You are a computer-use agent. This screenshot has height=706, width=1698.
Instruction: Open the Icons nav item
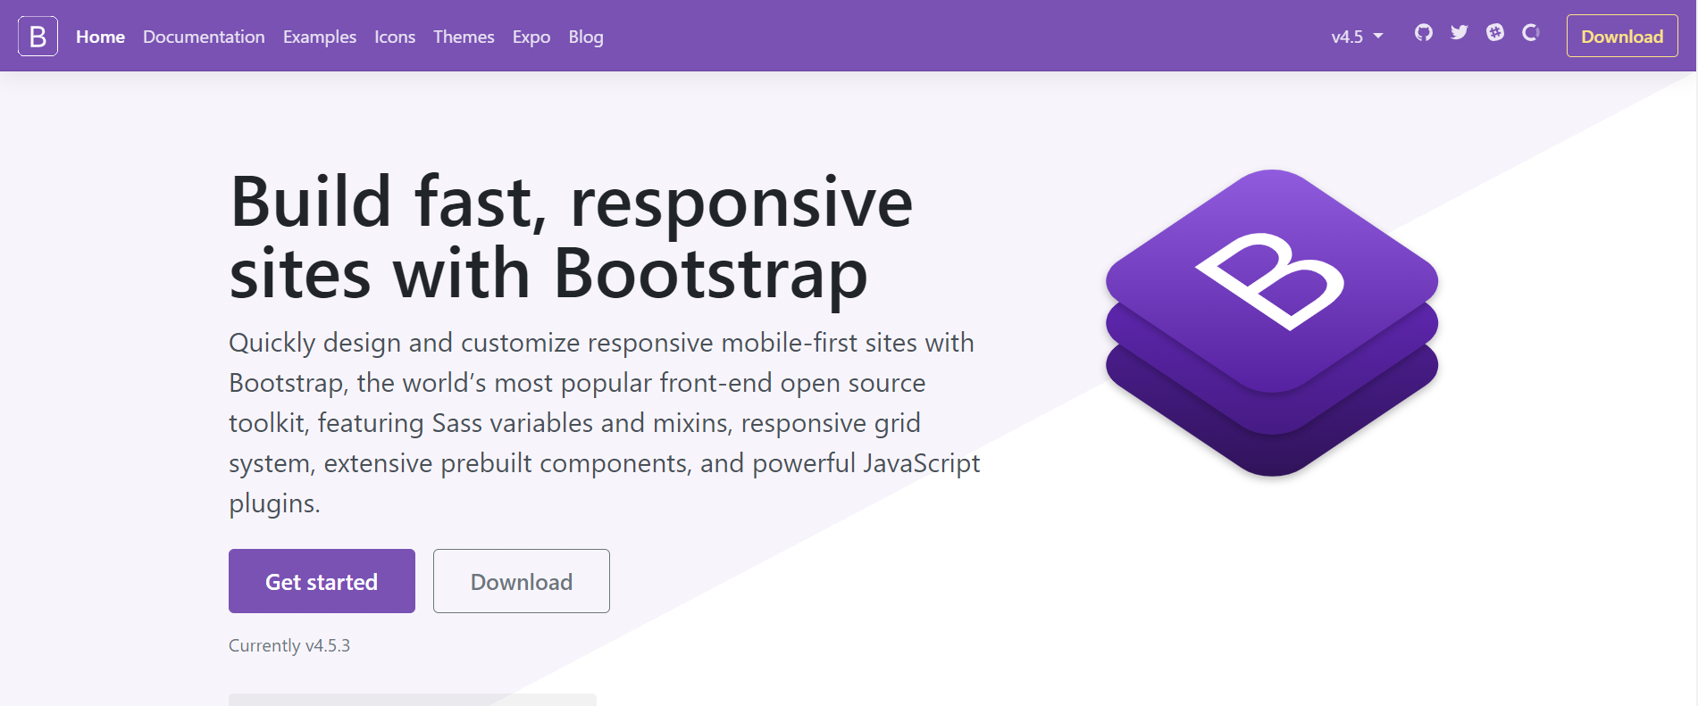pos(395,37)
